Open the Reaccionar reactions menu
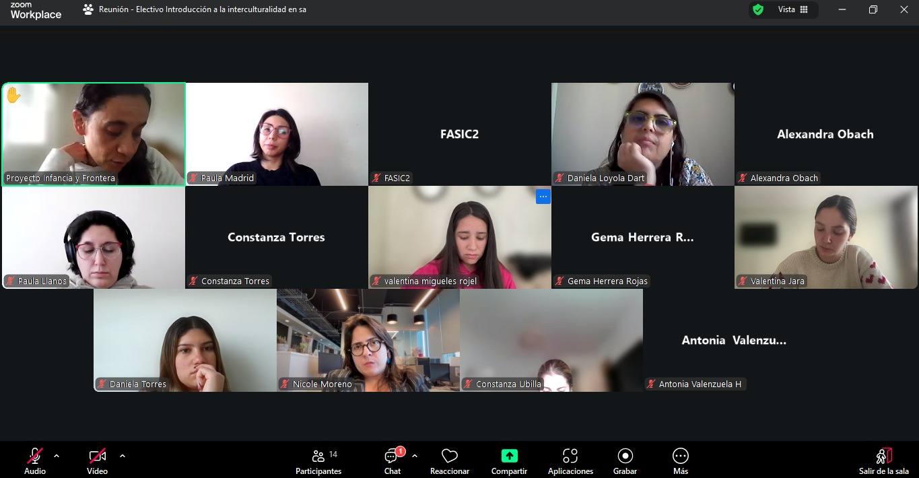919x478 pixels. coord(450,460)
